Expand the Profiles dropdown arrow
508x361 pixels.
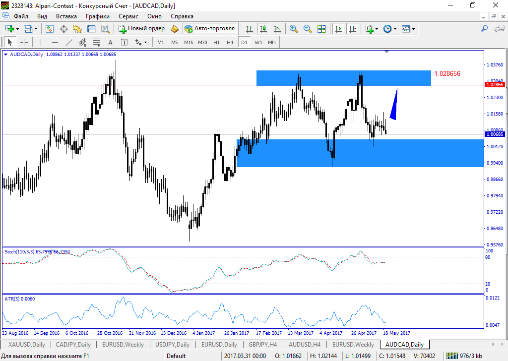36,29
